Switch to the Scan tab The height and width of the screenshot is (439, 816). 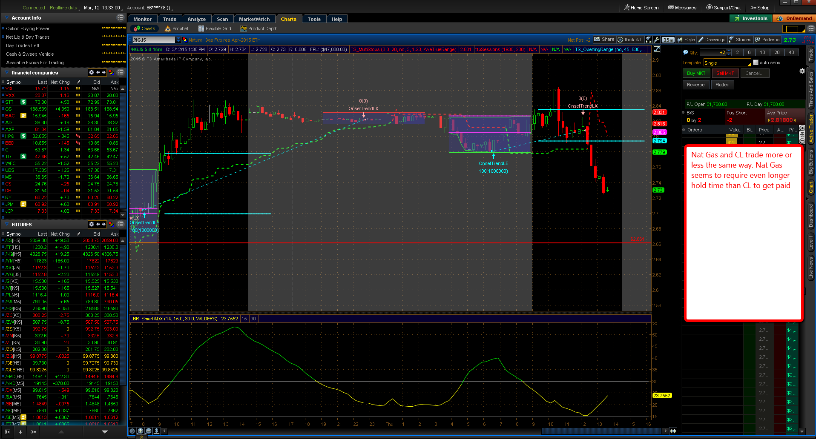point(222,19)
